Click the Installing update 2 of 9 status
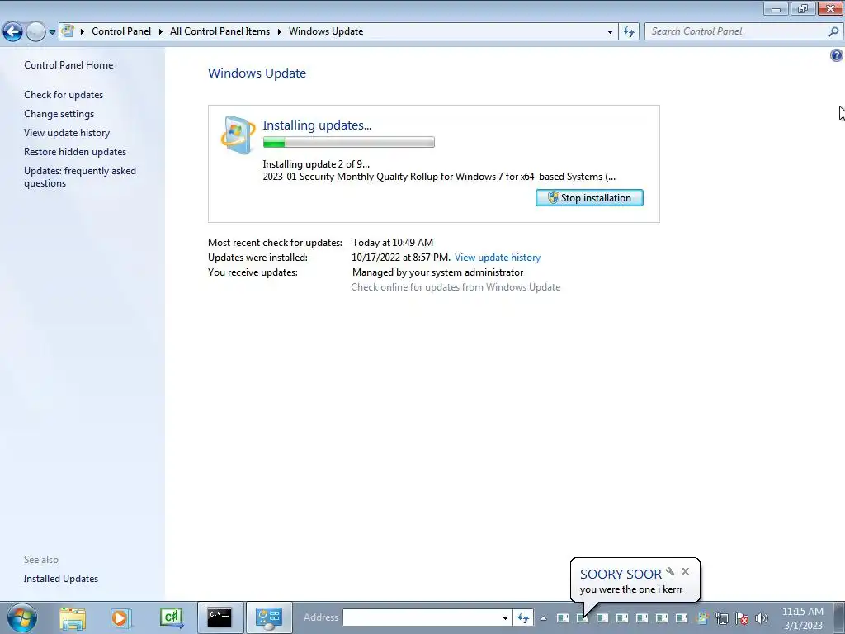The image size is (845, 634). click(x=316, y=164)
